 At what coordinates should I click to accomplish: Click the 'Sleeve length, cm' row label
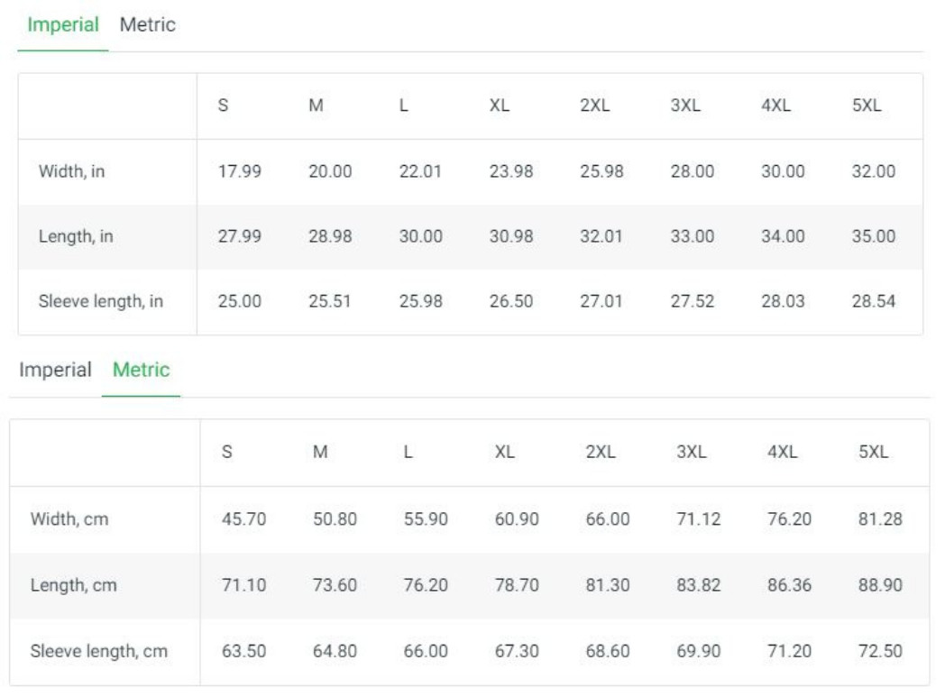[x=99, y=651]
